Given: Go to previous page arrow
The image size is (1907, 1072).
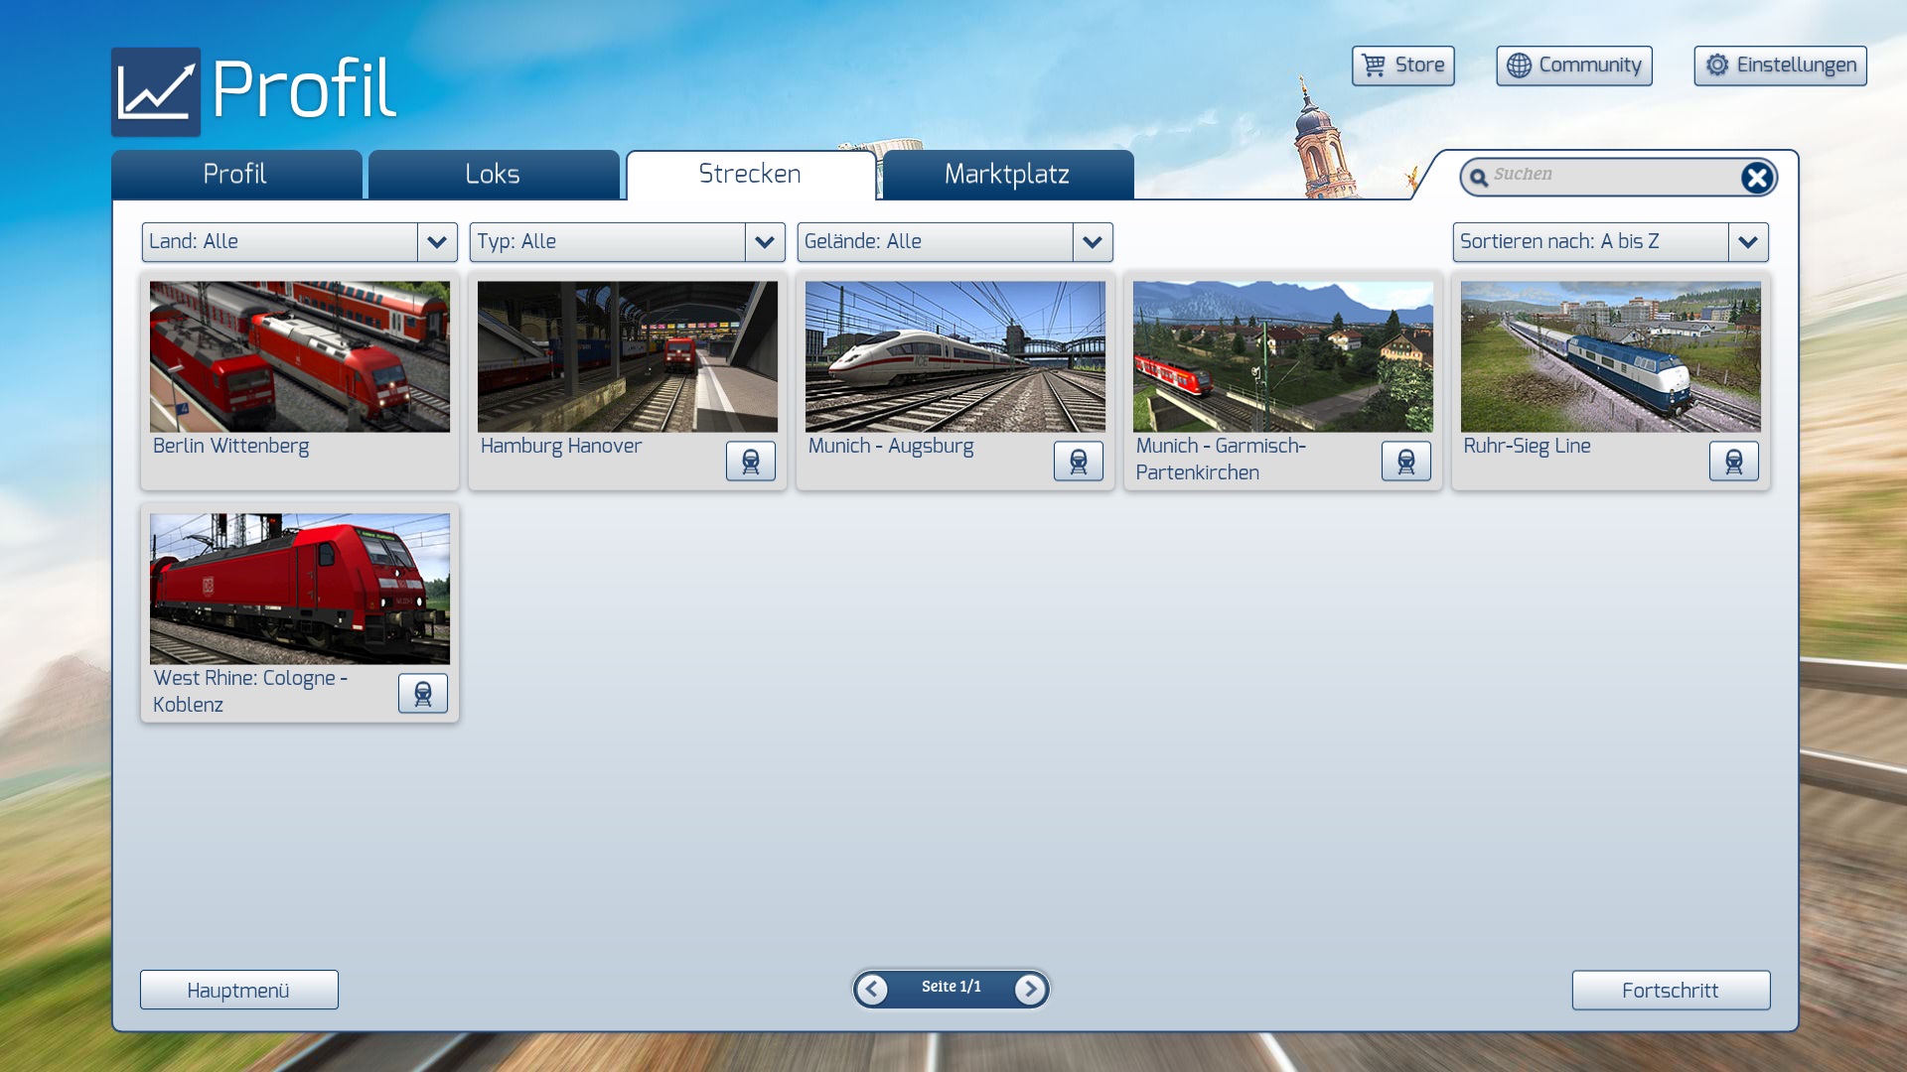Looking at the screenshot, I should pyautogui.click(x=872, y=989).
